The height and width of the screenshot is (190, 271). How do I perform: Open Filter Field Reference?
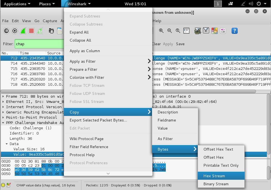pyautogui.click(x=108, y=147)
